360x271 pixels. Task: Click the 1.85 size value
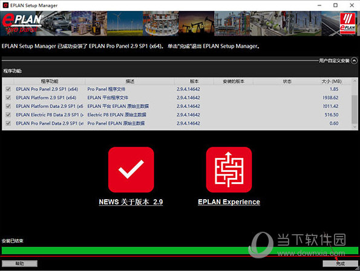tap(334, 89)
